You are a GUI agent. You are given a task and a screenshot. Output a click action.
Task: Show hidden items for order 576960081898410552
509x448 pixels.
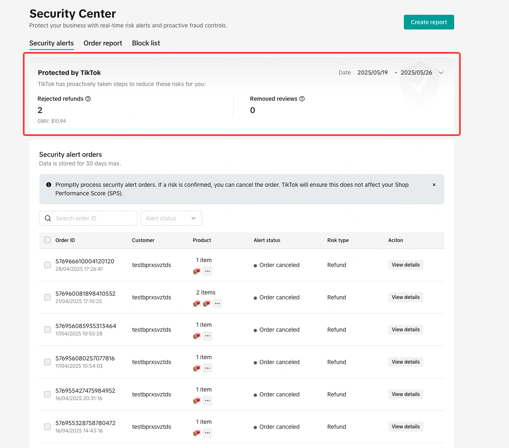click(217, 303)
